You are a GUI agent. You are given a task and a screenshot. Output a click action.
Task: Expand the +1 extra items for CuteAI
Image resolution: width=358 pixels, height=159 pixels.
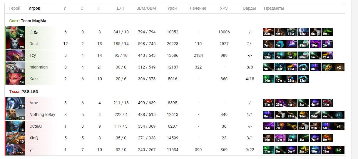pos(339,126)
